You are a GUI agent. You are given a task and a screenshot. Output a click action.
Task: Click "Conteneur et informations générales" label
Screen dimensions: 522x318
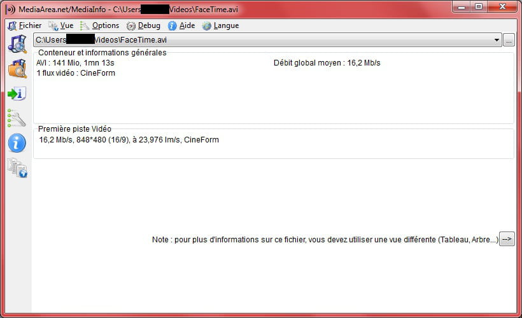102,53
